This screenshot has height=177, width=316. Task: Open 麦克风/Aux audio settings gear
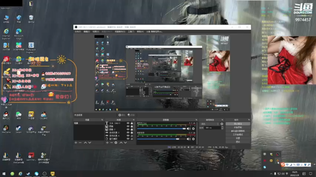(x=193, y=129)
